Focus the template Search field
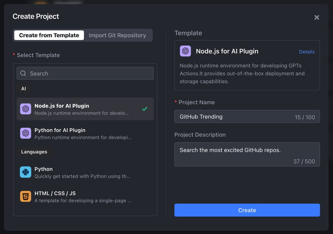333x234 pixels. [x=89, y=73]
